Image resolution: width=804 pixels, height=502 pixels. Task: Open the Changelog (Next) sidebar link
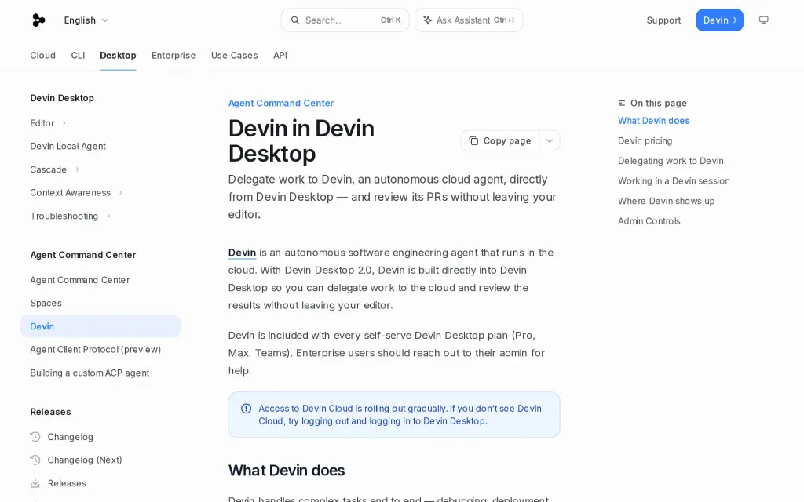point(85,460)
